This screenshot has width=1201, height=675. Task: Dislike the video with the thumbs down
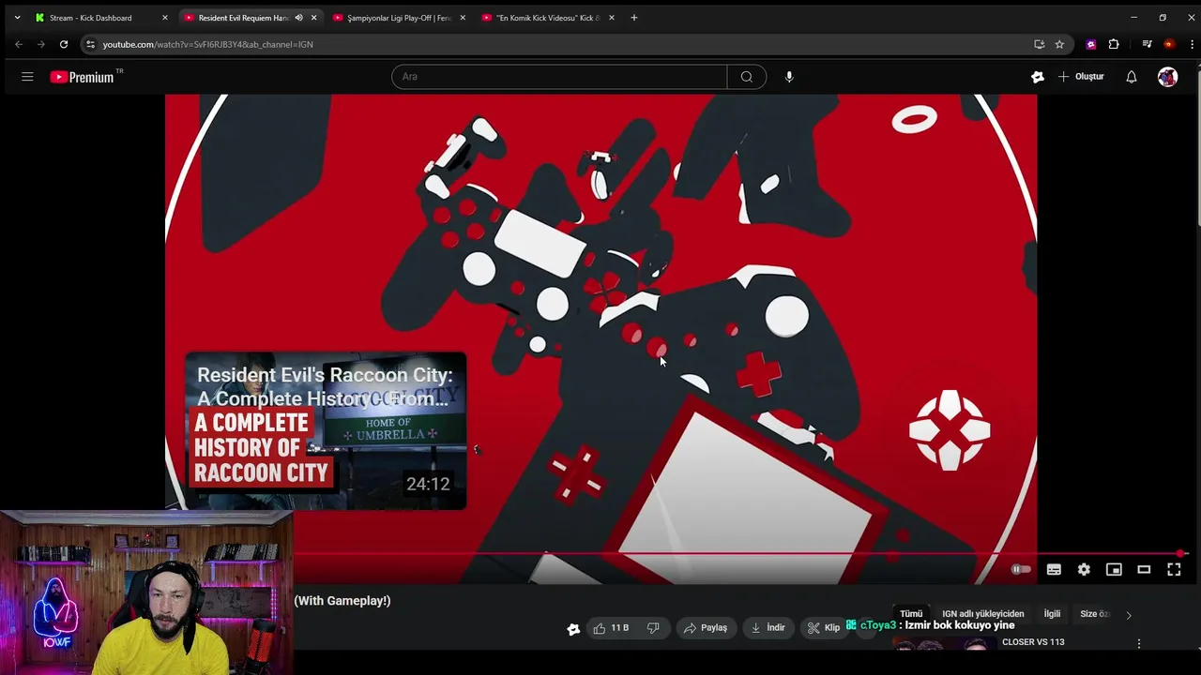tap(654, 628)
